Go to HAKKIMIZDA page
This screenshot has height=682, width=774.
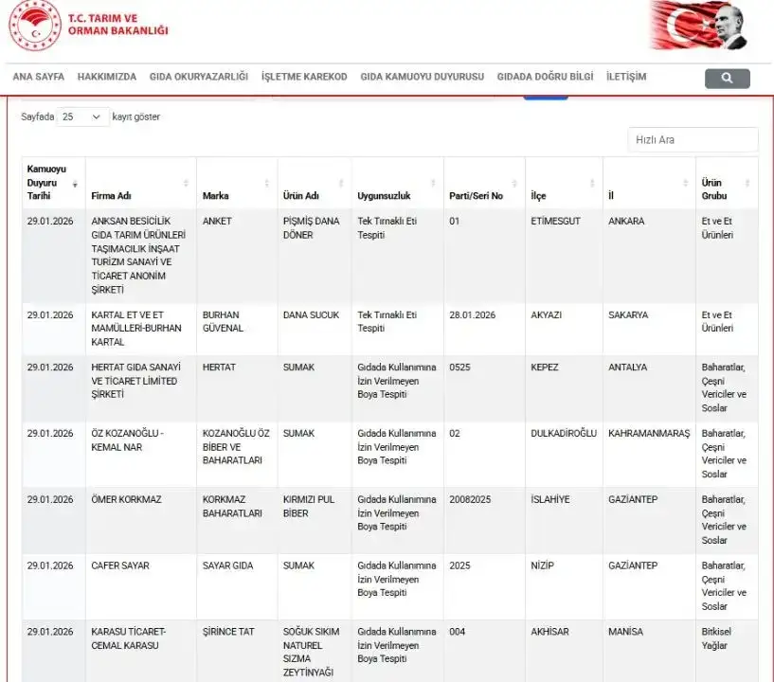tap(107, 77)
